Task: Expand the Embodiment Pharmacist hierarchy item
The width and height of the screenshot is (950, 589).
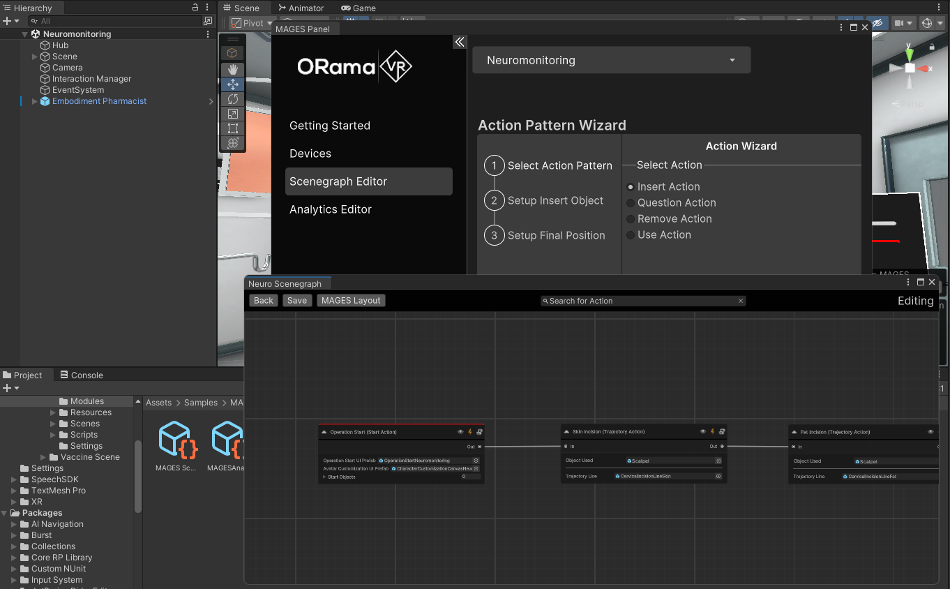Action: [x=35, y=102]
